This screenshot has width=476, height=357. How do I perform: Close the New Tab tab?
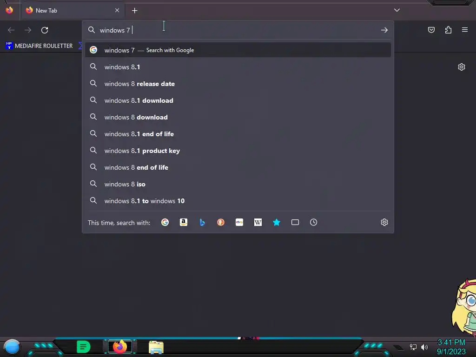[117, 10]
